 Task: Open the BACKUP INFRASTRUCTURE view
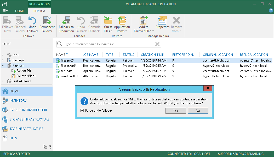27,110
